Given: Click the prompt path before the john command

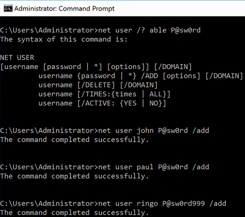Looking at the screenshot, I should point(49,131).
